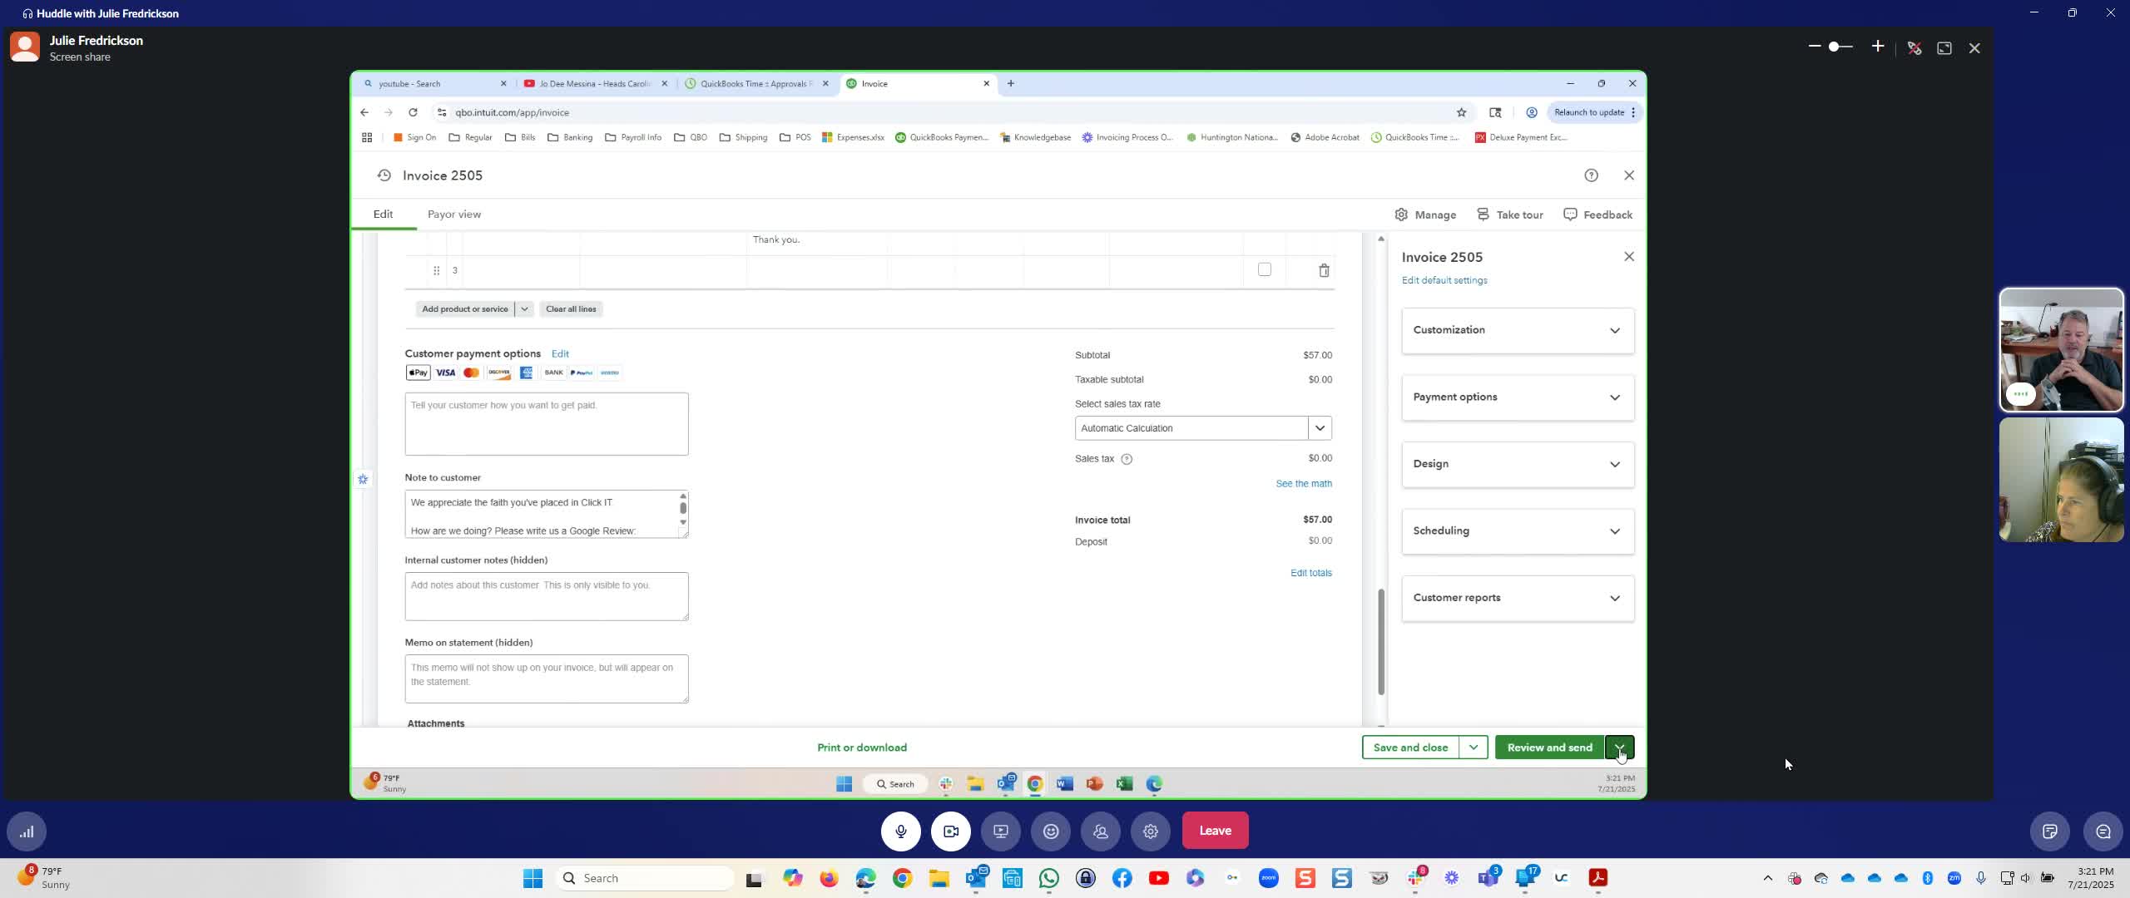Click Edit totals link
Screen dimensions: 2130x898
(1310, 573)
